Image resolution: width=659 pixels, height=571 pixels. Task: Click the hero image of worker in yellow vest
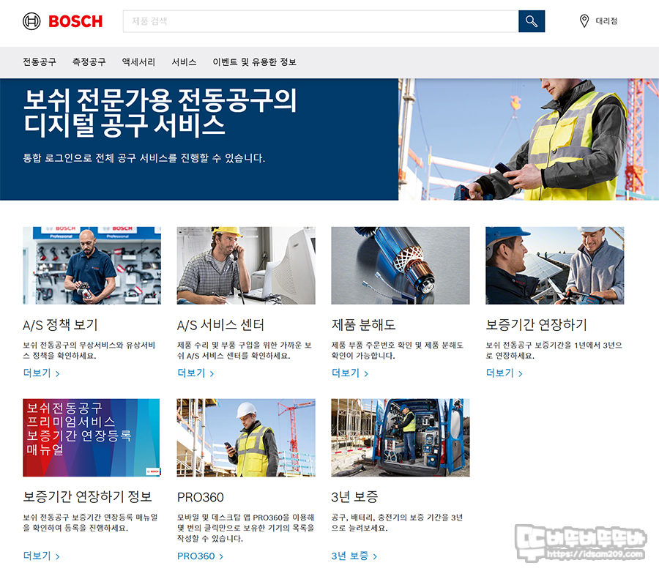[x=528, y=139]
